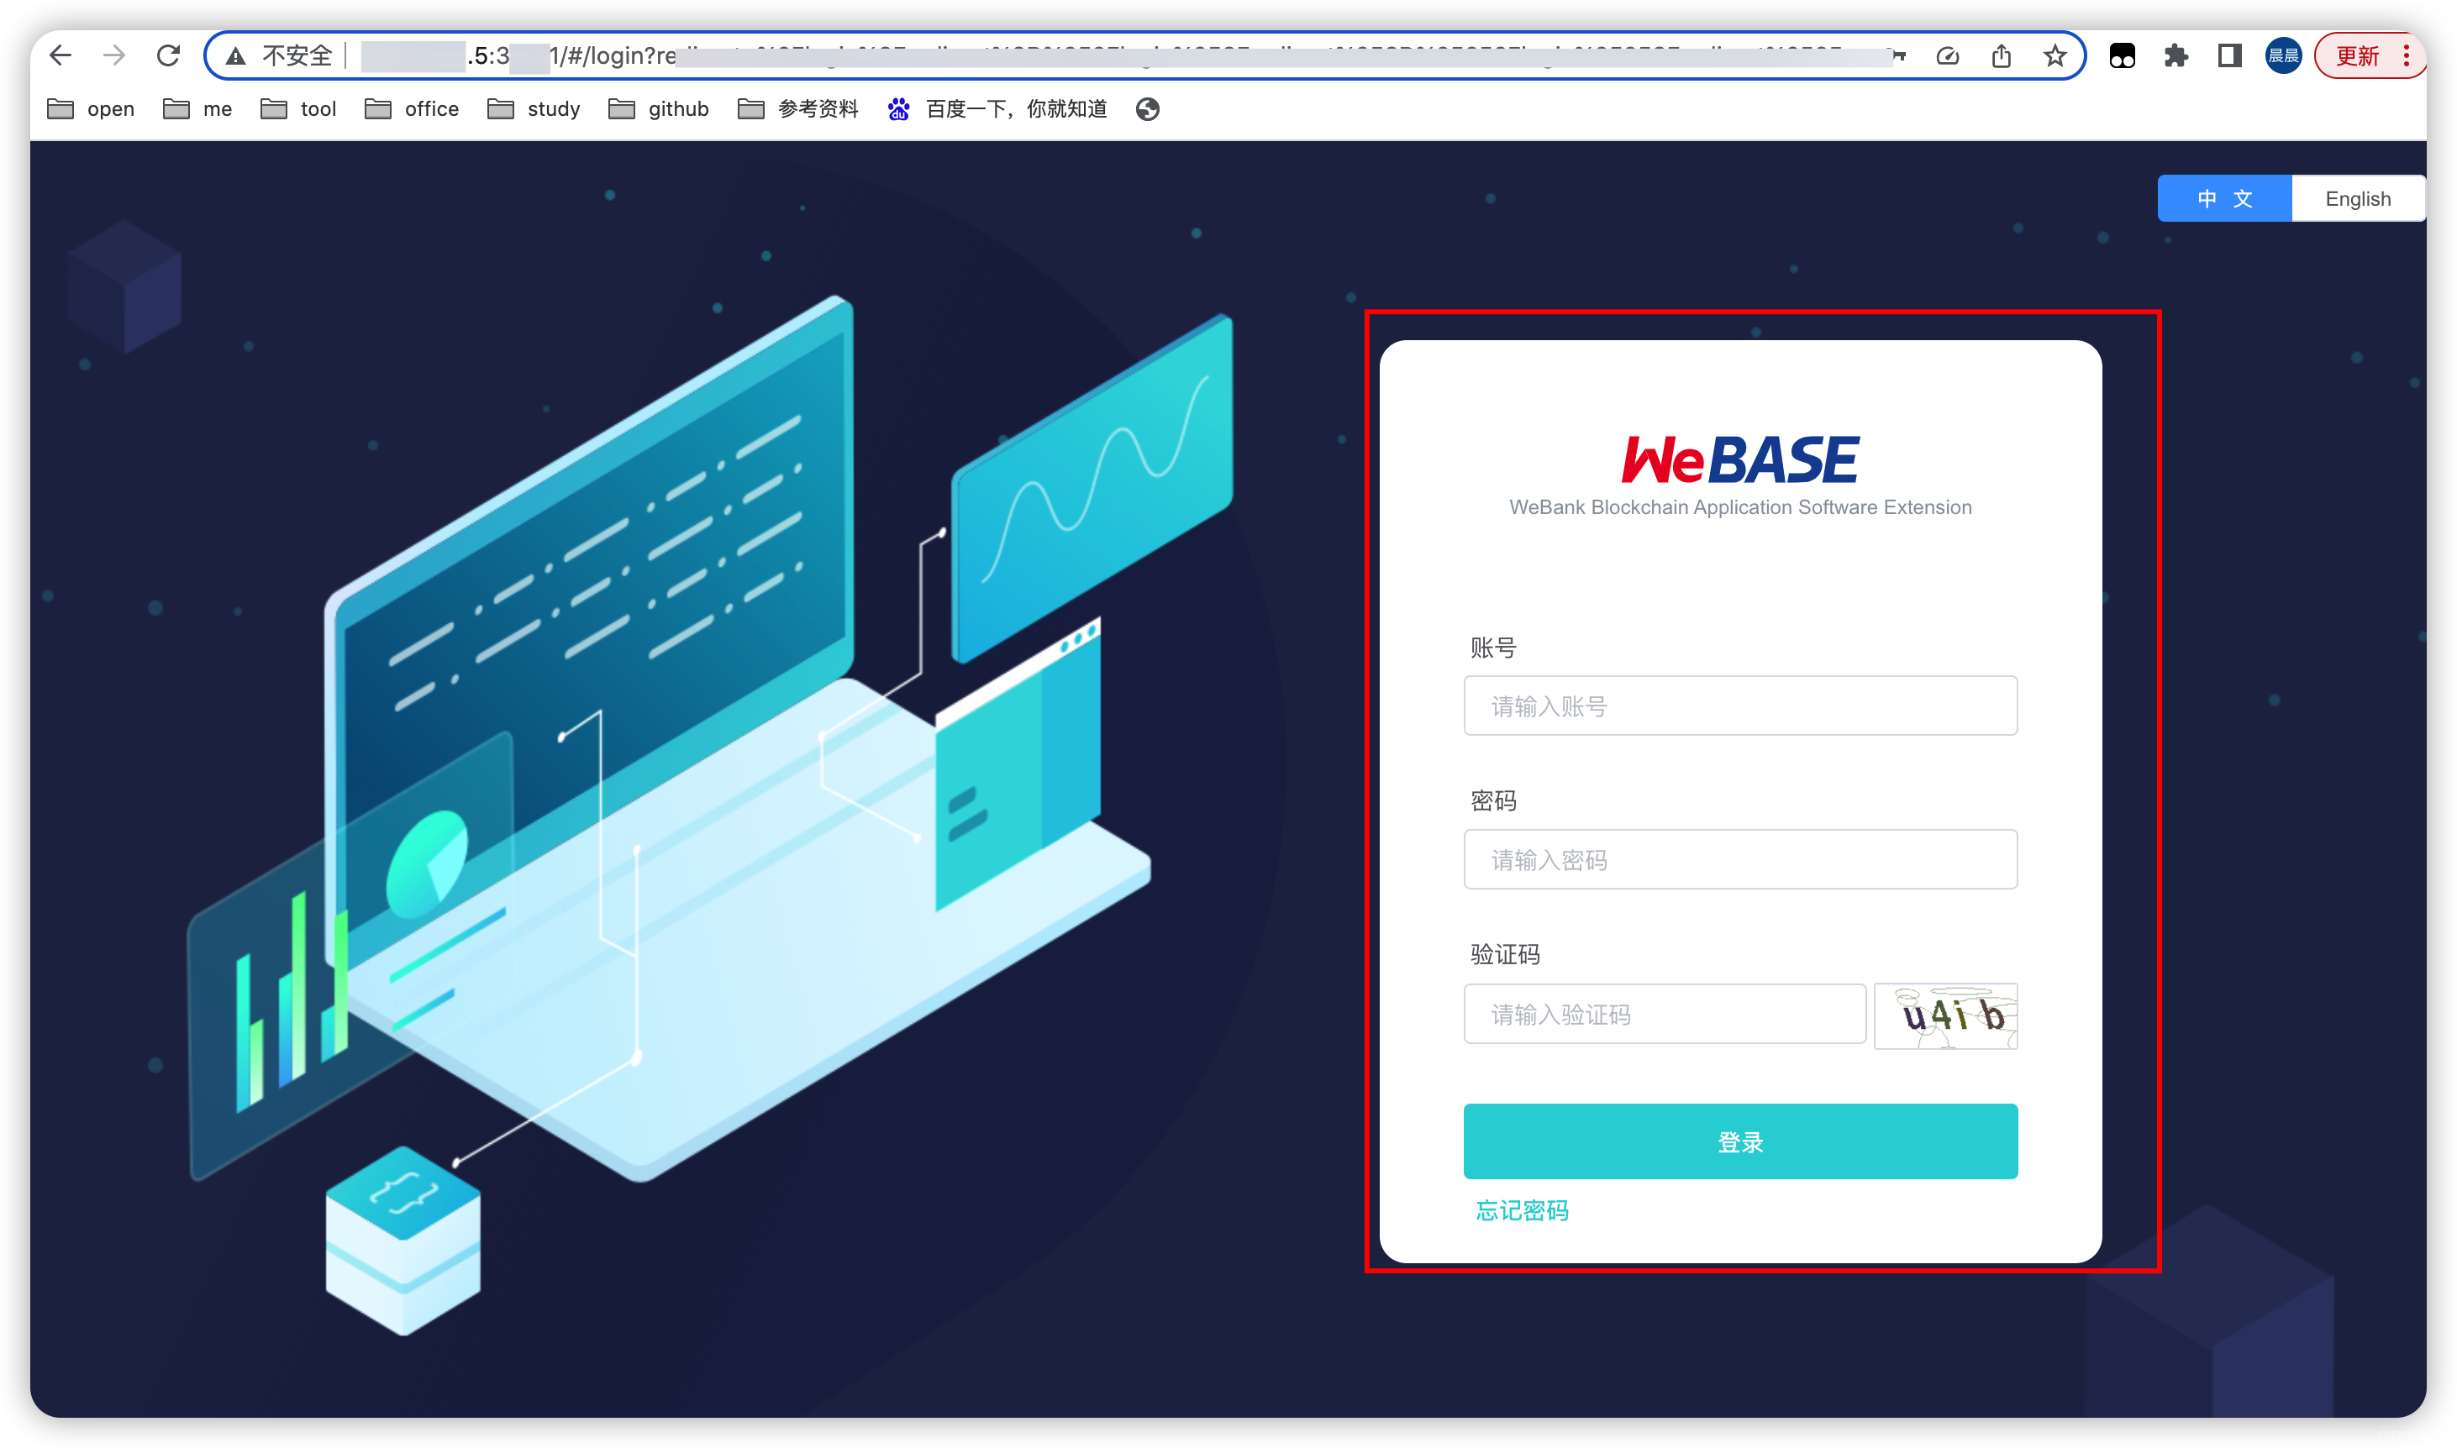
Task: Select the 账号 username input field
Action: (1739, 705)
